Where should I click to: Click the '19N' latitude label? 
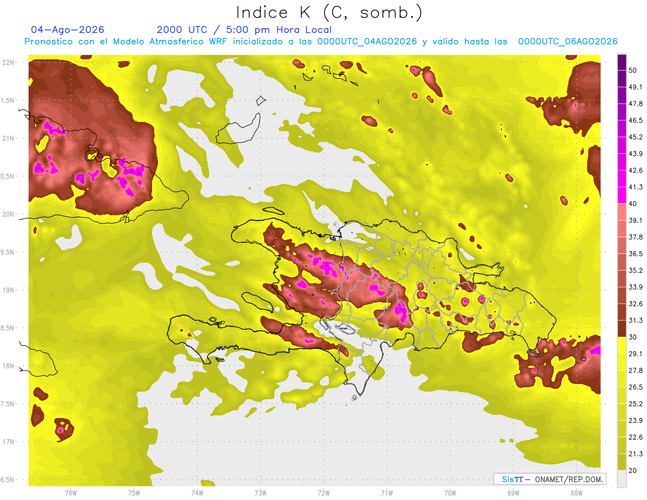point(9,290)
